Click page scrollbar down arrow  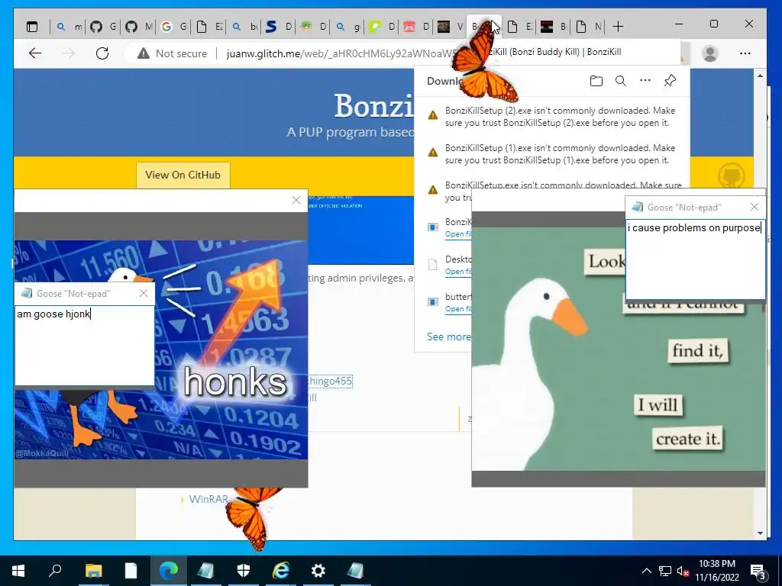coord(760,533)
